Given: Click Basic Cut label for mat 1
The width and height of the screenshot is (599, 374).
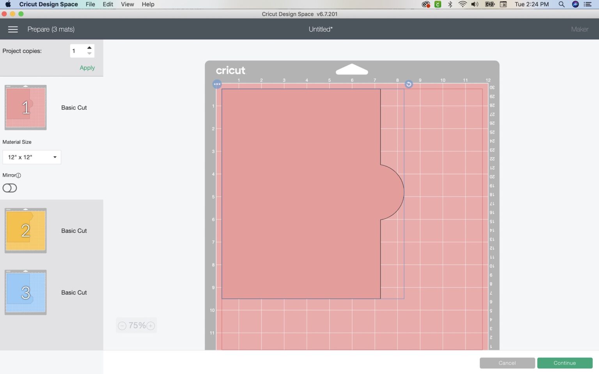Looking at the screenshot, I should pos(74,108).
